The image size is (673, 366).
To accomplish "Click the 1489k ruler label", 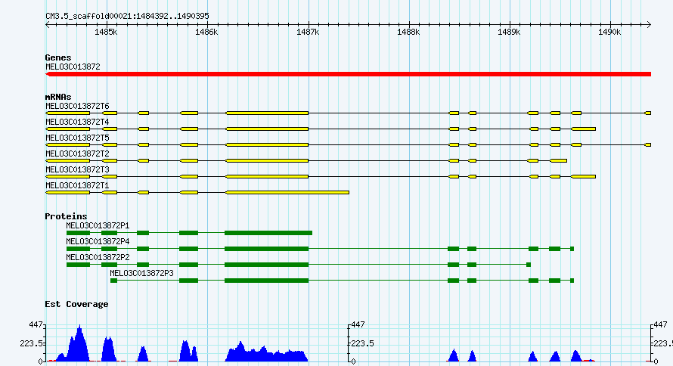I will click(509, 33).
